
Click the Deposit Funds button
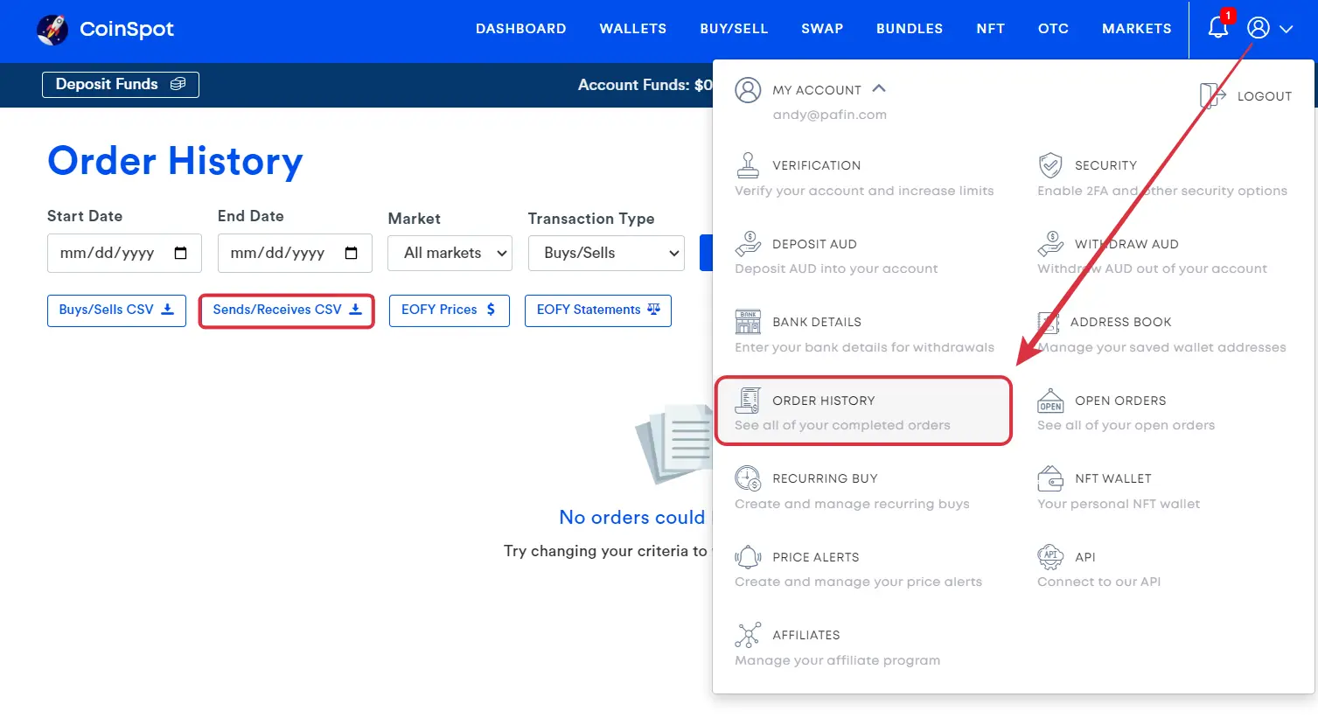tap(121, 84)
